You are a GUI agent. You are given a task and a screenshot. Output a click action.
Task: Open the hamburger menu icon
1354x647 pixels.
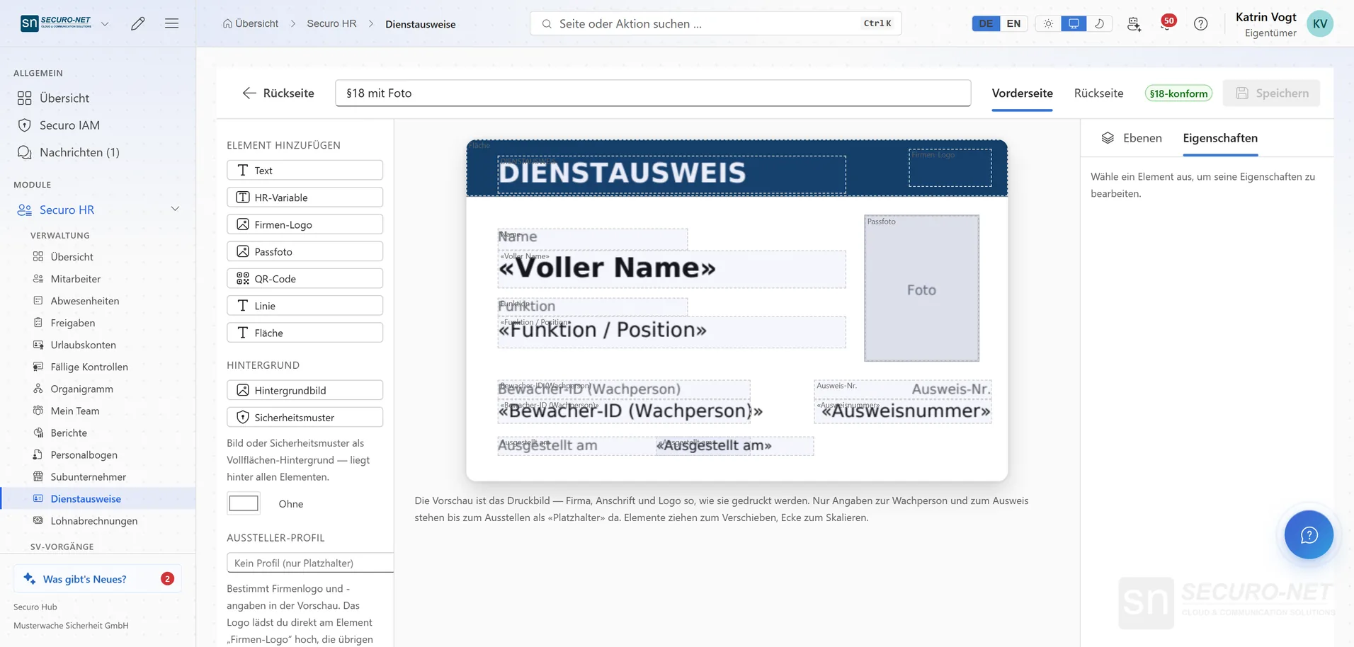[x=171, y=23]
